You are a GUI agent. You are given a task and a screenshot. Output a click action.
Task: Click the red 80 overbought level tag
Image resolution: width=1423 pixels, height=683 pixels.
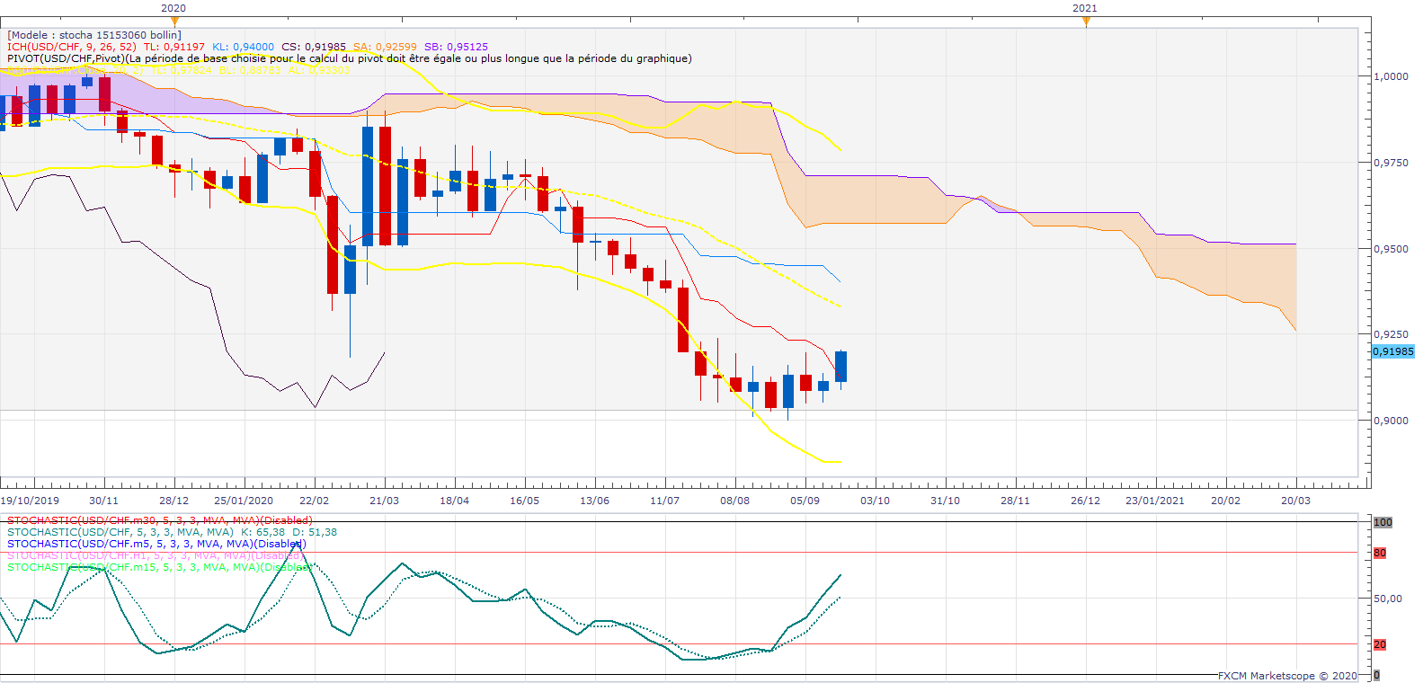1380,554
